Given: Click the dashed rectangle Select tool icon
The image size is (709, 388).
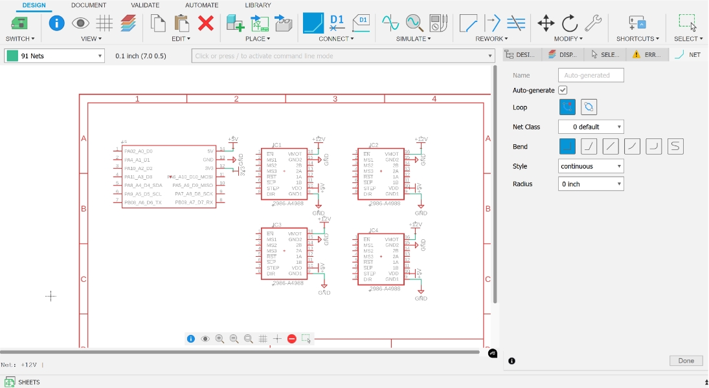Looking at the screenshot, I should coord(688,23).
